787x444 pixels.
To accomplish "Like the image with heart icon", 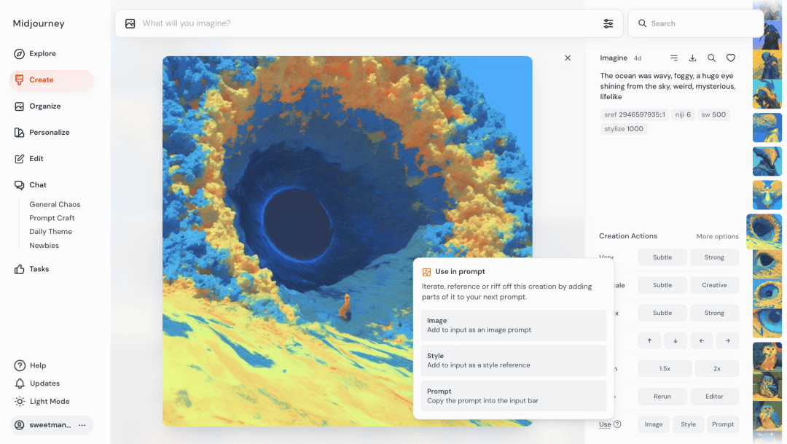I will click(731, 58).
